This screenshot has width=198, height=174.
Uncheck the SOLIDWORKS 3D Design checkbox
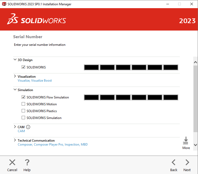coord(23,67)
